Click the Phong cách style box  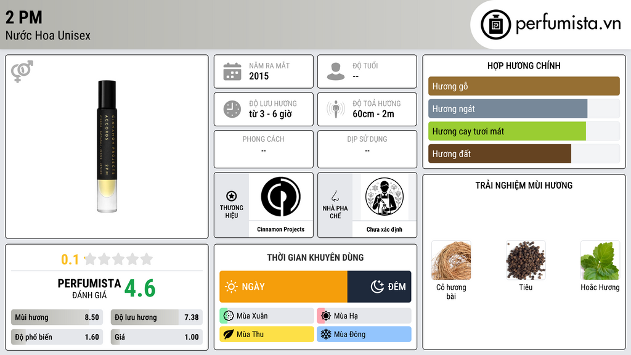click(x=264, y=149)
